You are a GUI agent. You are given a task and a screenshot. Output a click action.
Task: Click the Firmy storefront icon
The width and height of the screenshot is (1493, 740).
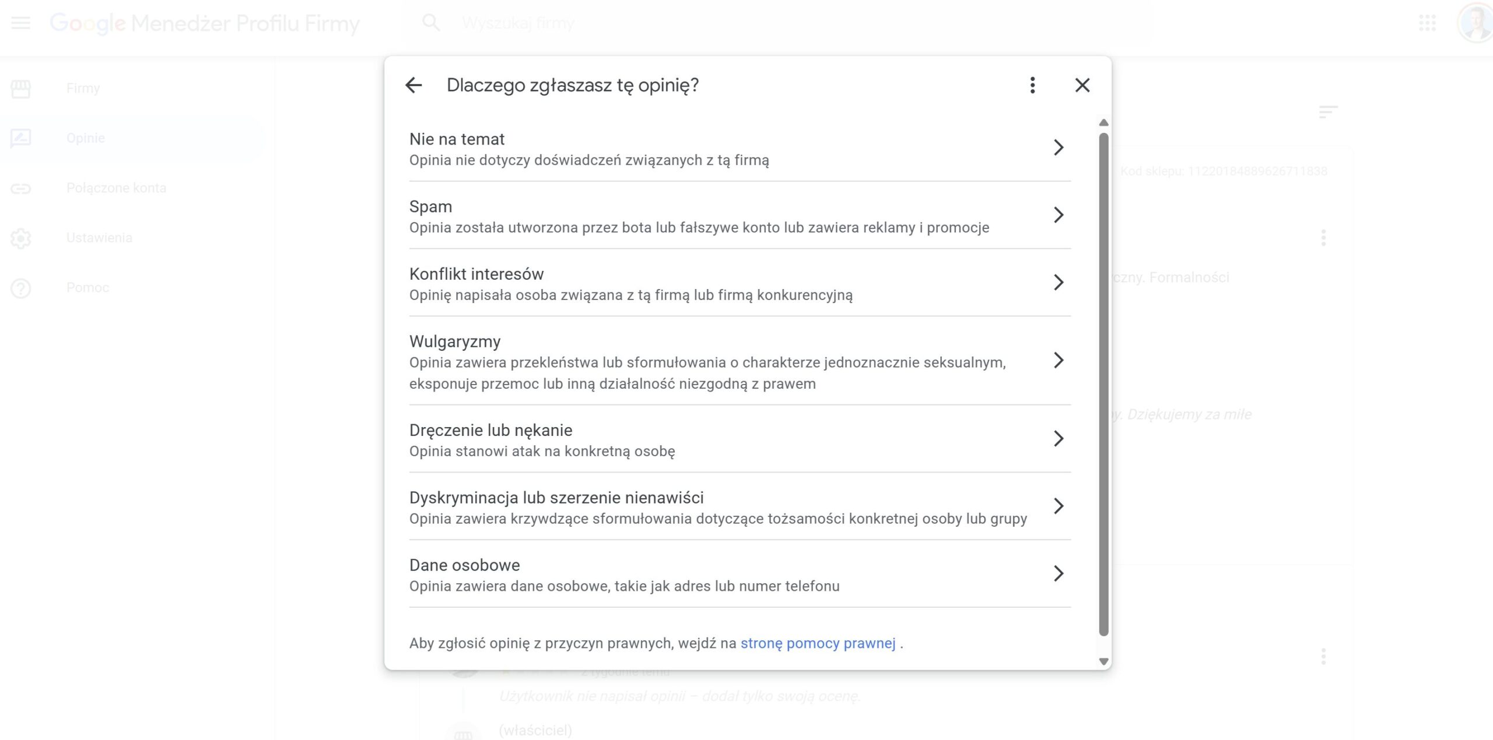[21, 89]
